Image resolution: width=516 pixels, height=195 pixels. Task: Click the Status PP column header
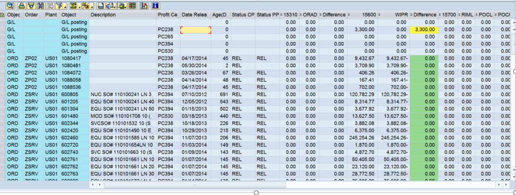click(x=268, y=15)
